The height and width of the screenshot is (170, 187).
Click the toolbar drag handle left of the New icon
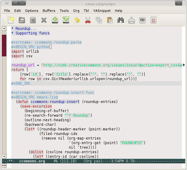[x=3, y=20]
